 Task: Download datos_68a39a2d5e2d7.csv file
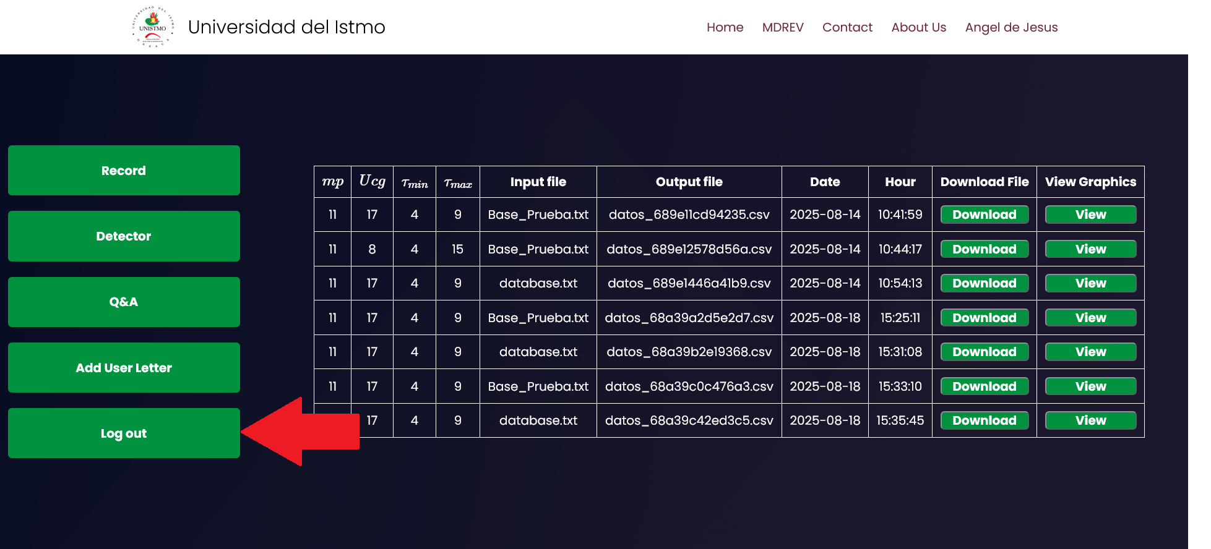click(985, 318)
